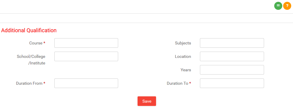Open the Duration To date field
Screen dimensions: 293x108
[x=232, y=83]
